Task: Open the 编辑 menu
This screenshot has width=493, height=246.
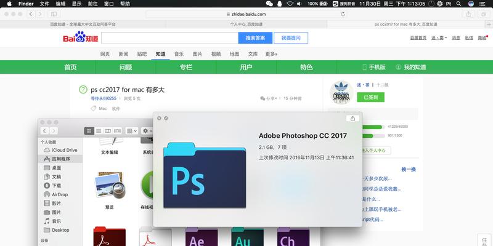Action: [60, 4]
